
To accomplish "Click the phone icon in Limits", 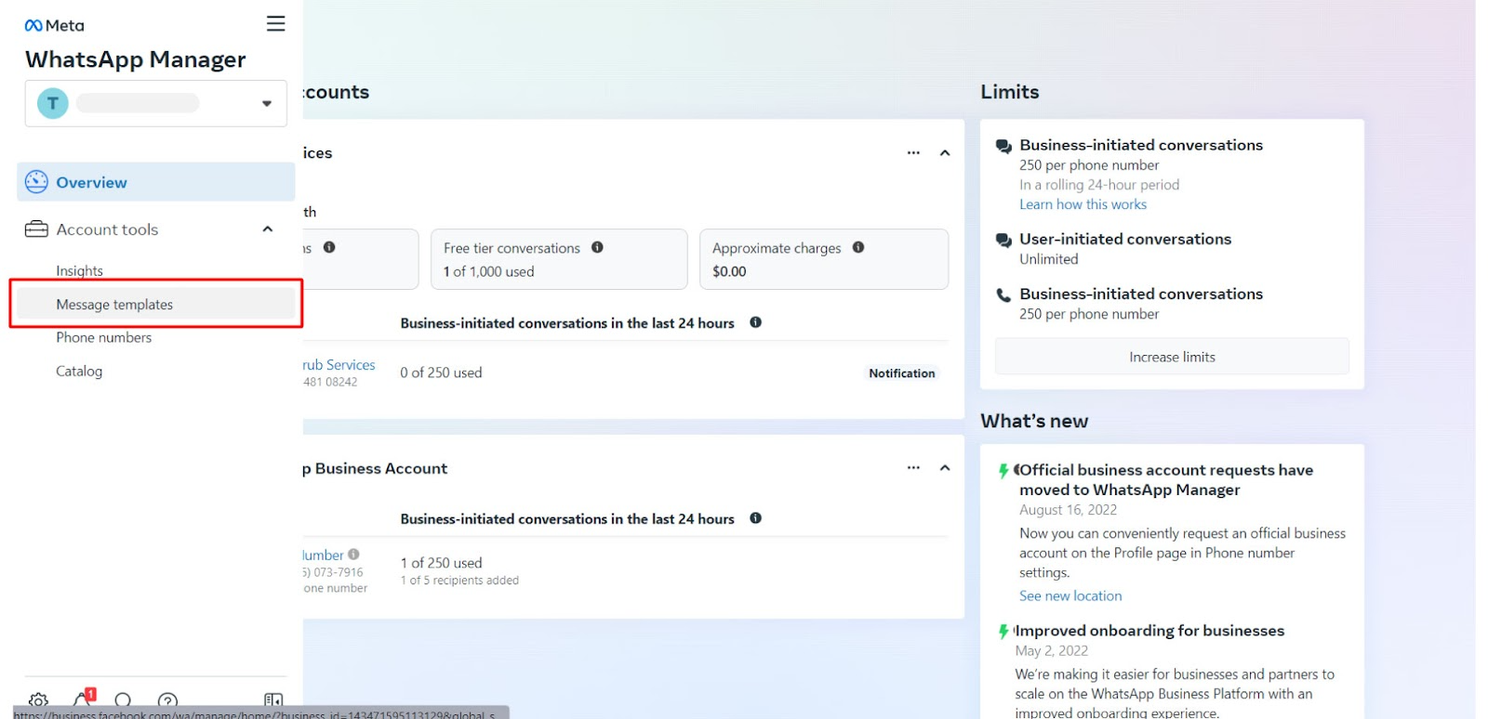I will (x=1003, y=295).
